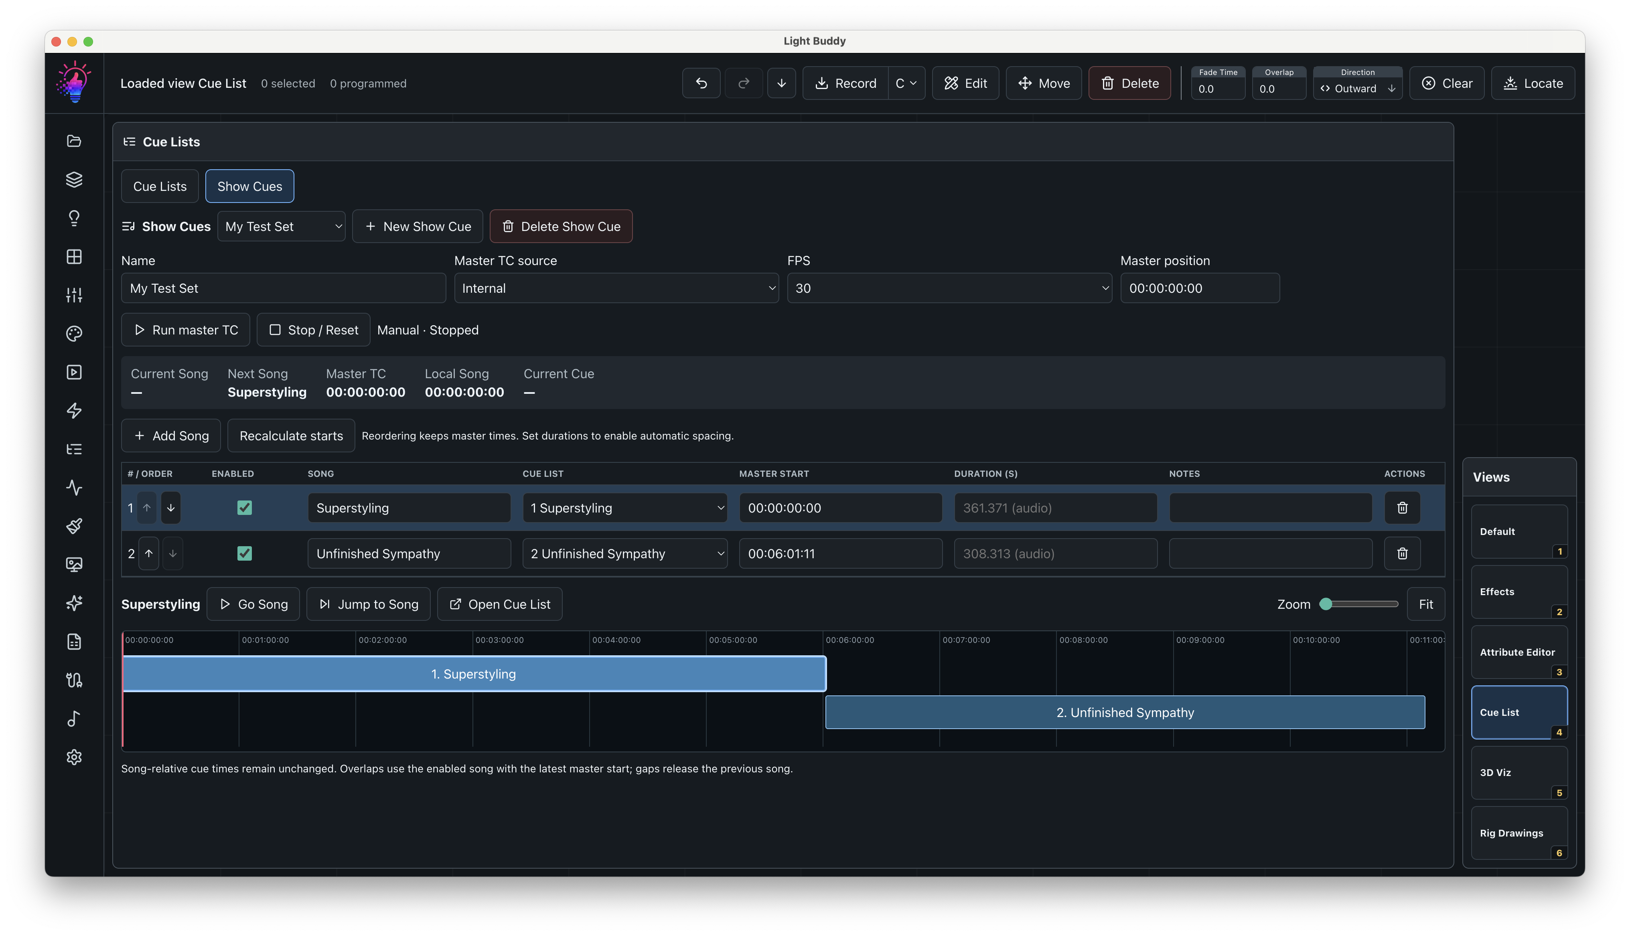Click the down arrow toolbar button

(x=782, y=83)
